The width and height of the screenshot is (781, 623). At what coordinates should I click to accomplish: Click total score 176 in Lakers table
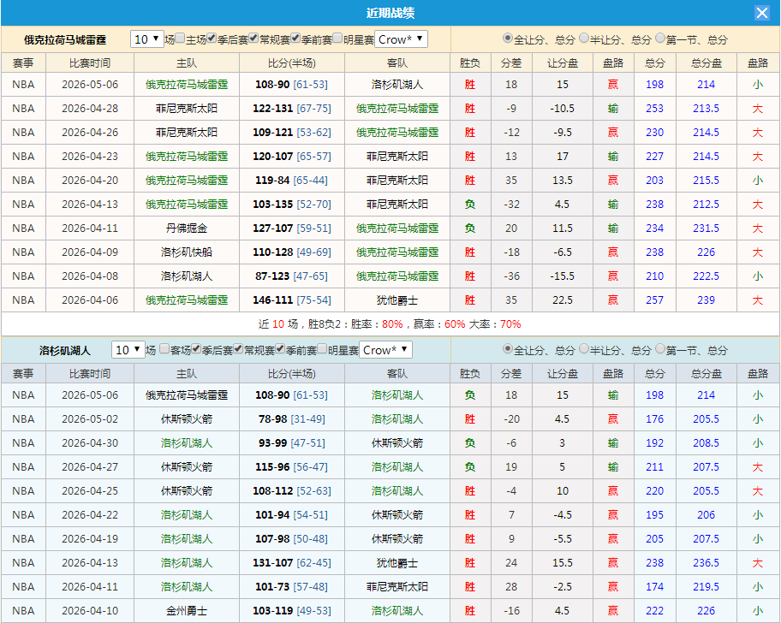654,419
